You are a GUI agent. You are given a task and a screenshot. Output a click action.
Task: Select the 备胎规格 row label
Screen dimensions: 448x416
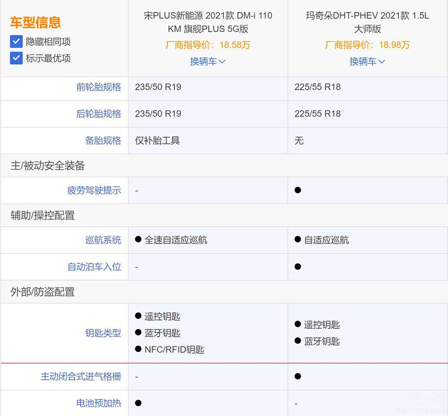[103, 141]
